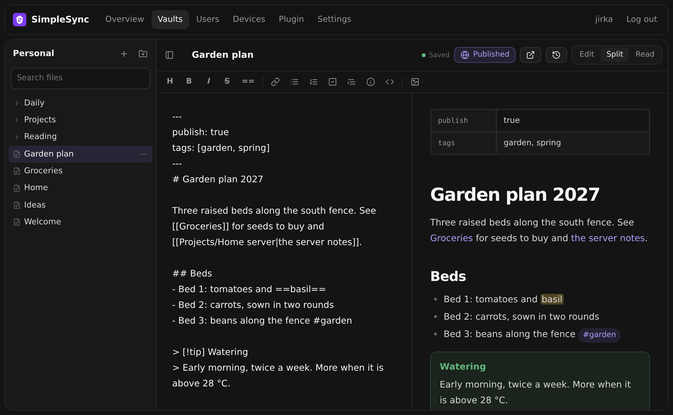Toggle the sidebar panel icon
673x415 pixels.
[169, 55]
